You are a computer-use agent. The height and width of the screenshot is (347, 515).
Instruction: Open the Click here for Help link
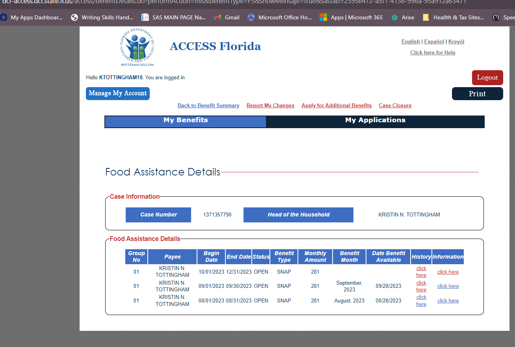point(433,53)
